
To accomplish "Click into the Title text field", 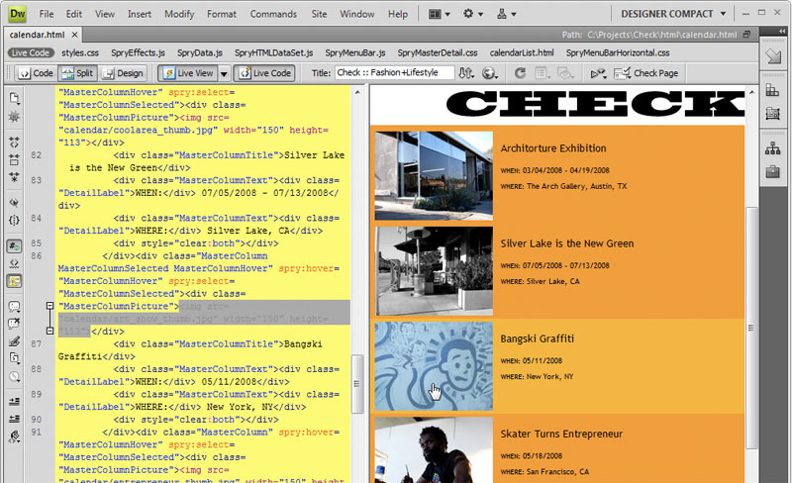I will pyautogui.click(x=393, y=73).
